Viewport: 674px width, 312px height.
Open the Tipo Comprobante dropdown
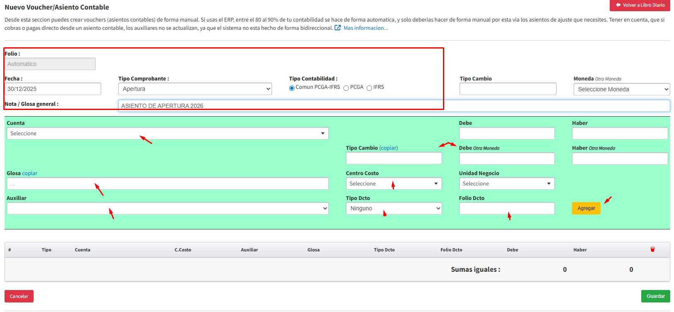[x=195, y=89]
